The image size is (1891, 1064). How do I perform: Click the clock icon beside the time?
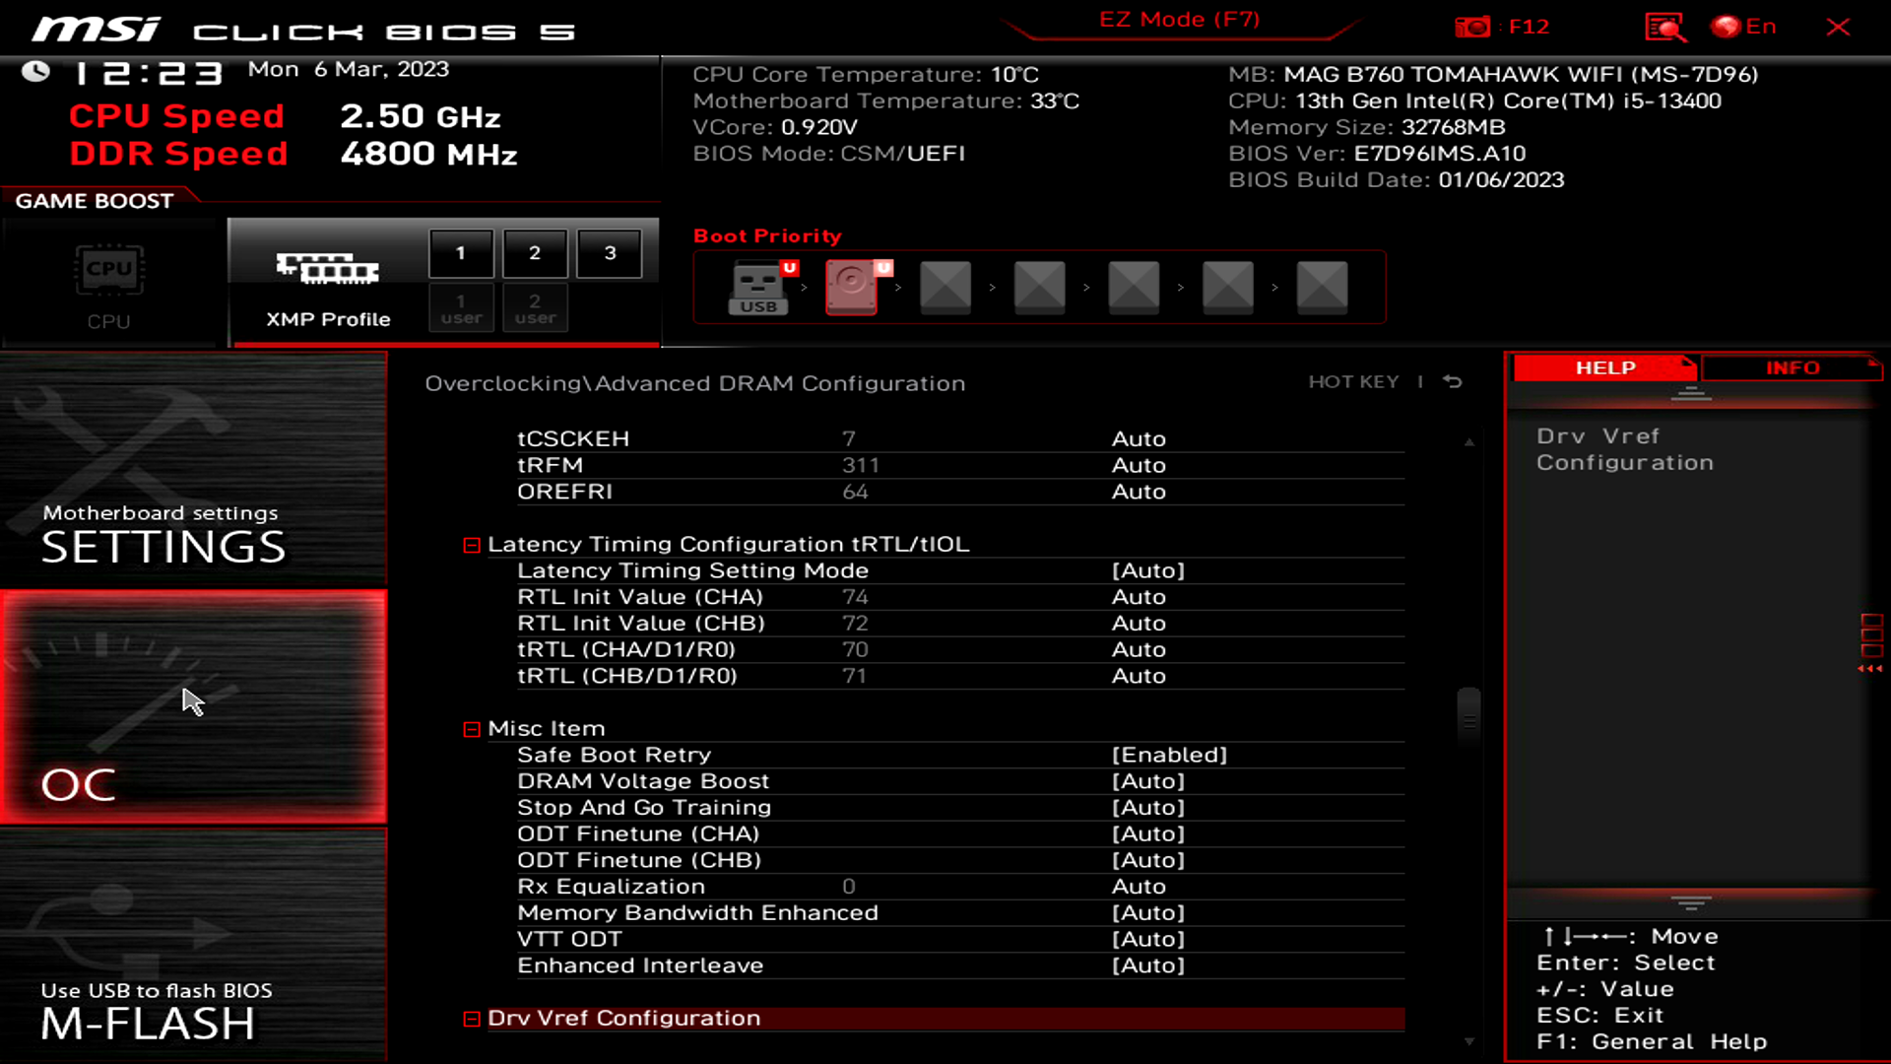click(36, 72)
